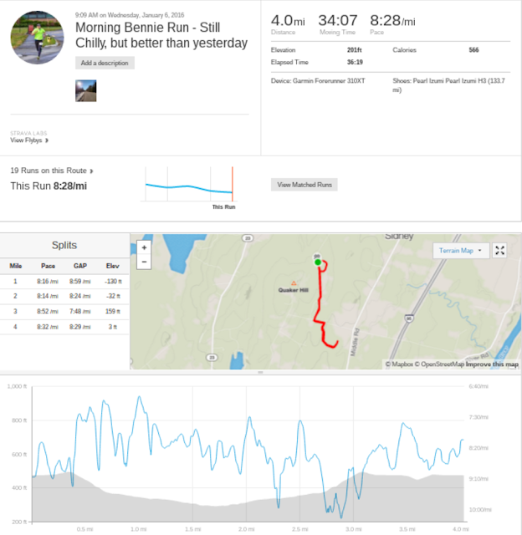Zoom out on the route map
This screenshot has height=535, width=522.
(x=144, y=262)
